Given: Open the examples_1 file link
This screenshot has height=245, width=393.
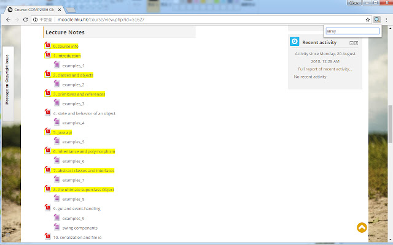Looking at the screenshot, I should pyautogui.click(x=73, y=66).
